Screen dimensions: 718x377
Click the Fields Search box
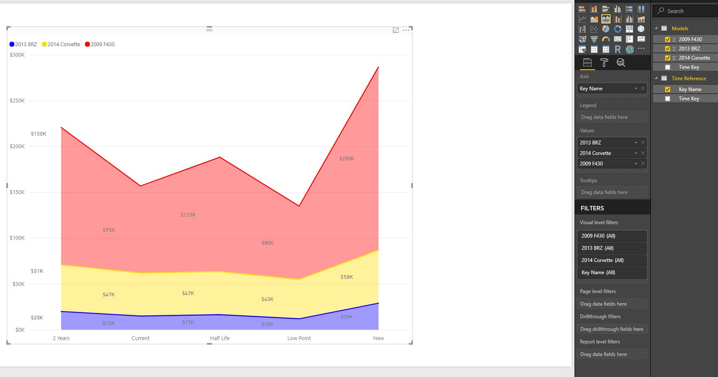pos(685,11)
